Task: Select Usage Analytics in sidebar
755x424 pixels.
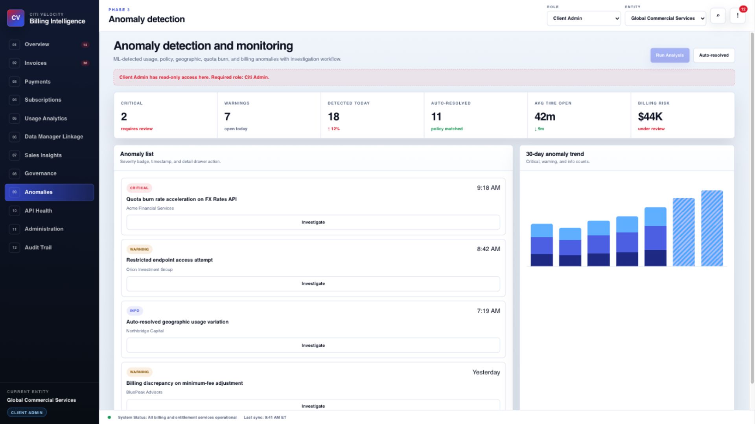Action: [x=49, y=119]
